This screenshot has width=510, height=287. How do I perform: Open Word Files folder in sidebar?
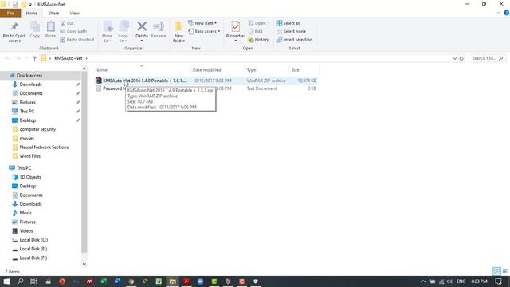click(30, 156)
